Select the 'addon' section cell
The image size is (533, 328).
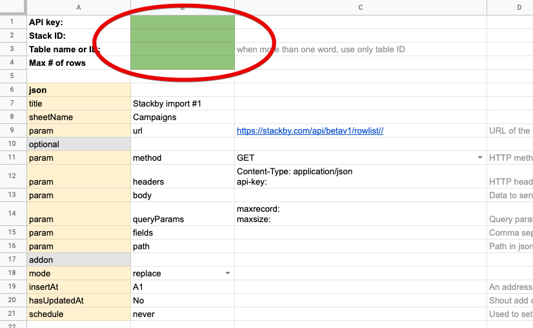pos(79,260)
